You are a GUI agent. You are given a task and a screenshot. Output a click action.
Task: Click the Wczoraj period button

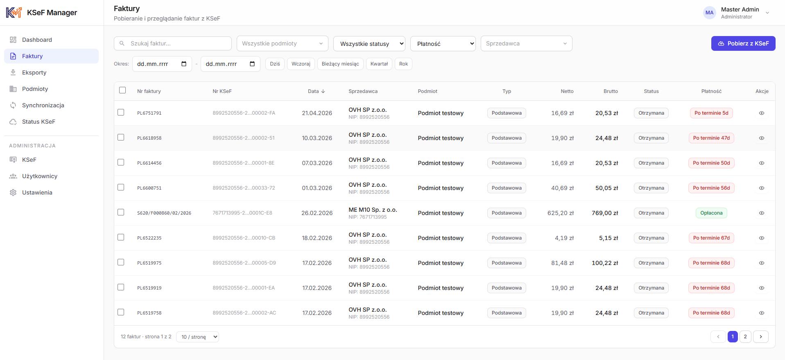(x=301, y=64)
